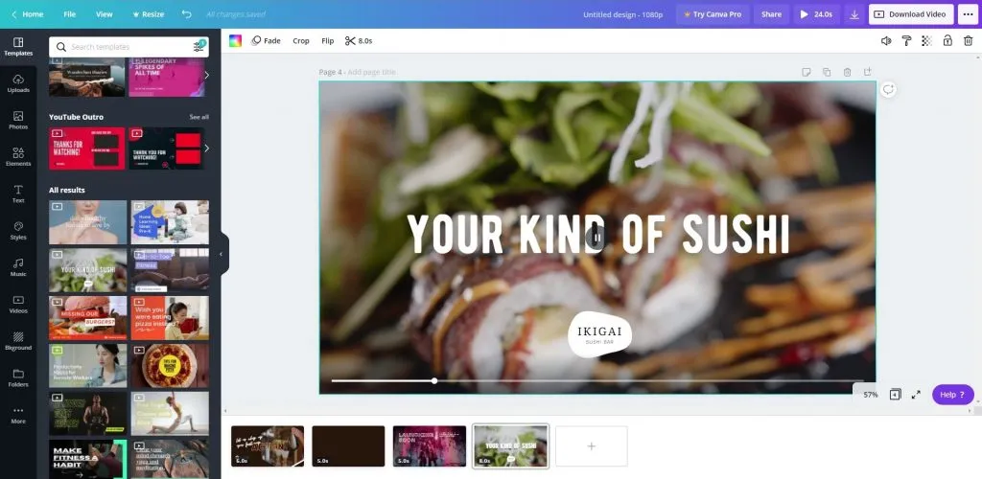Screen dimensions: 982x479
Task: Click the Download Video button
Action: [911, 13]
